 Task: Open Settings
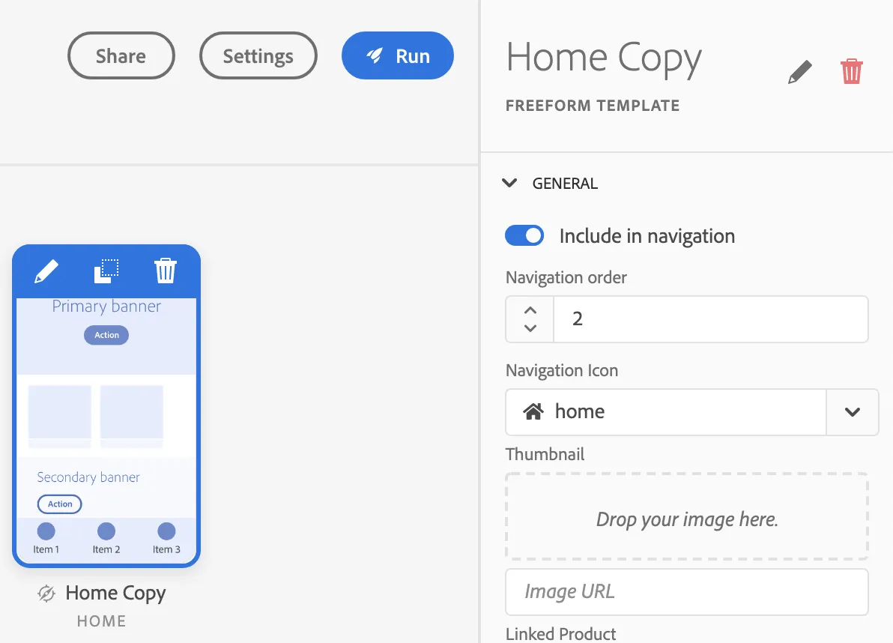(258, 55)
